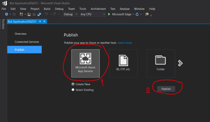Viewport: 210px width, 122px height.
Task: Select the Microsoft Azure App Service target
Action: [85, 63]
